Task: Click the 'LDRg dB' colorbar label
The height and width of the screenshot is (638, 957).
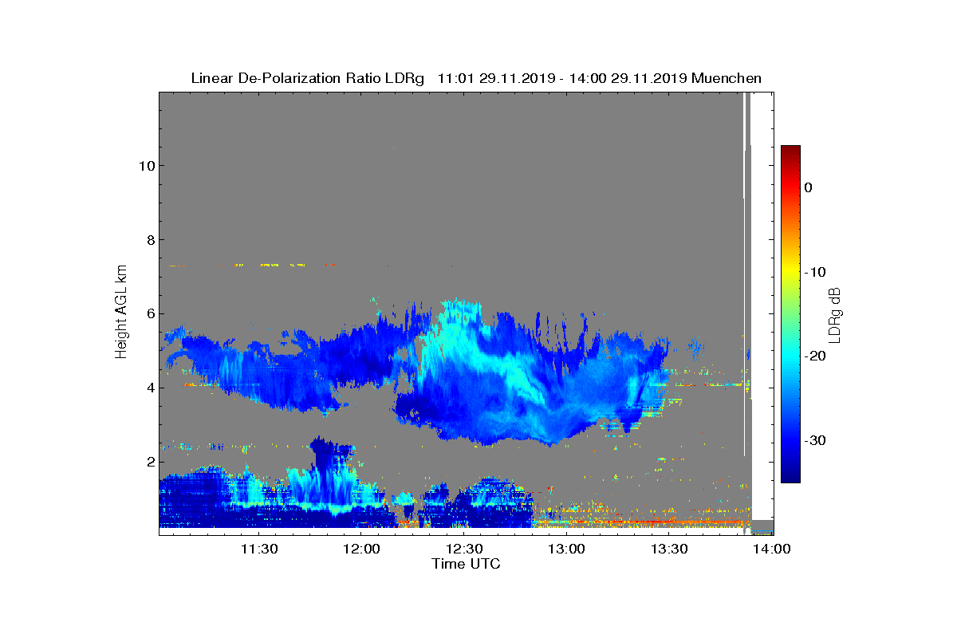Action: [x=834, y=315]
